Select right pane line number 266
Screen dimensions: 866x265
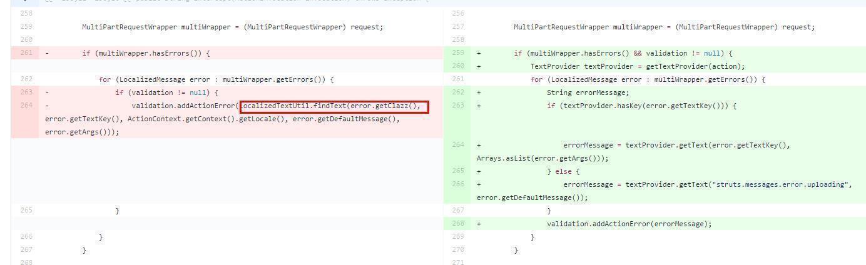point(458,184)
